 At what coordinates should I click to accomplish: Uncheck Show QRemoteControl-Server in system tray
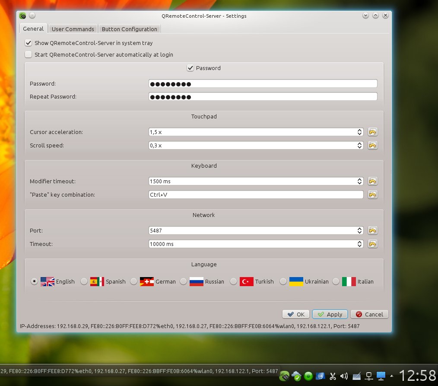[28, 43]
